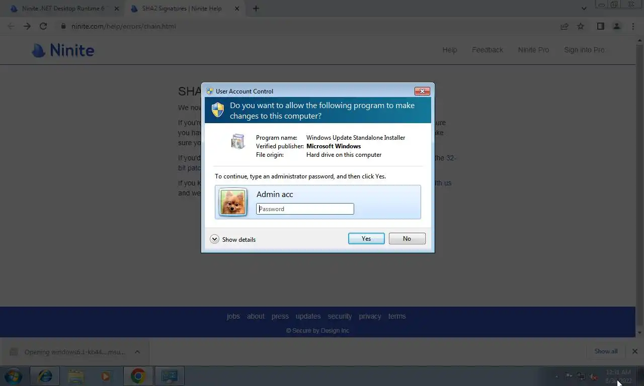The height and width of the screenshot is (386, 644).
Task: Share this page icon in Chrome
Action: tap(565, 26)
